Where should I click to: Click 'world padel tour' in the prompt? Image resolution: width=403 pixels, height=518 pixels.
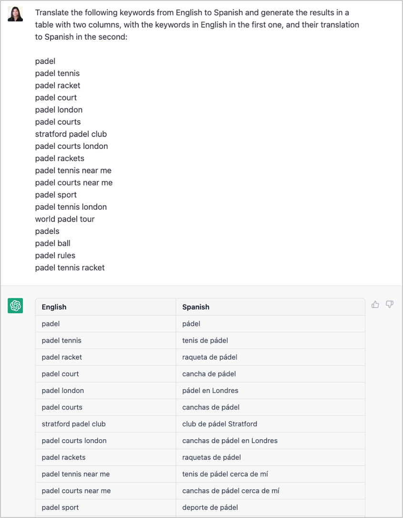point(65,219)
